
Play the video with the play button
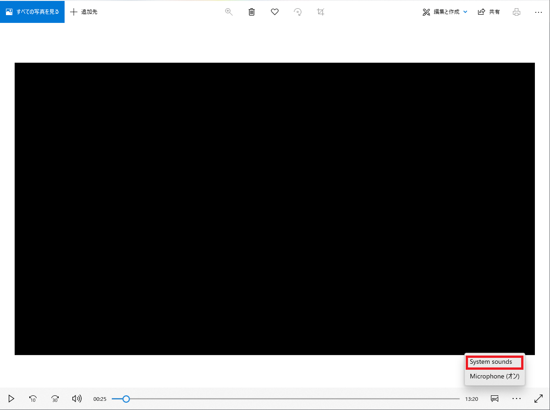pos(11,399)
